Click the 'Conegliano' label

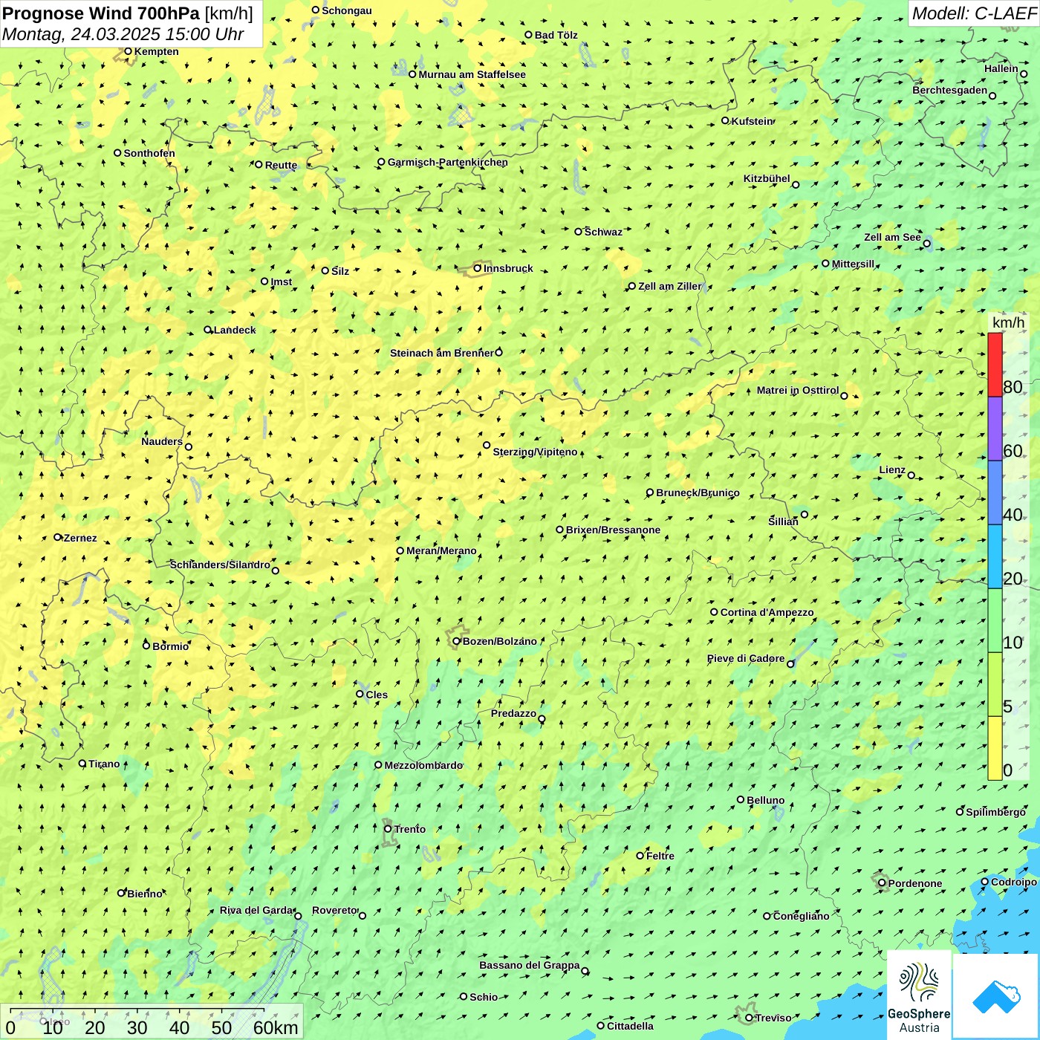coord(801,916)
